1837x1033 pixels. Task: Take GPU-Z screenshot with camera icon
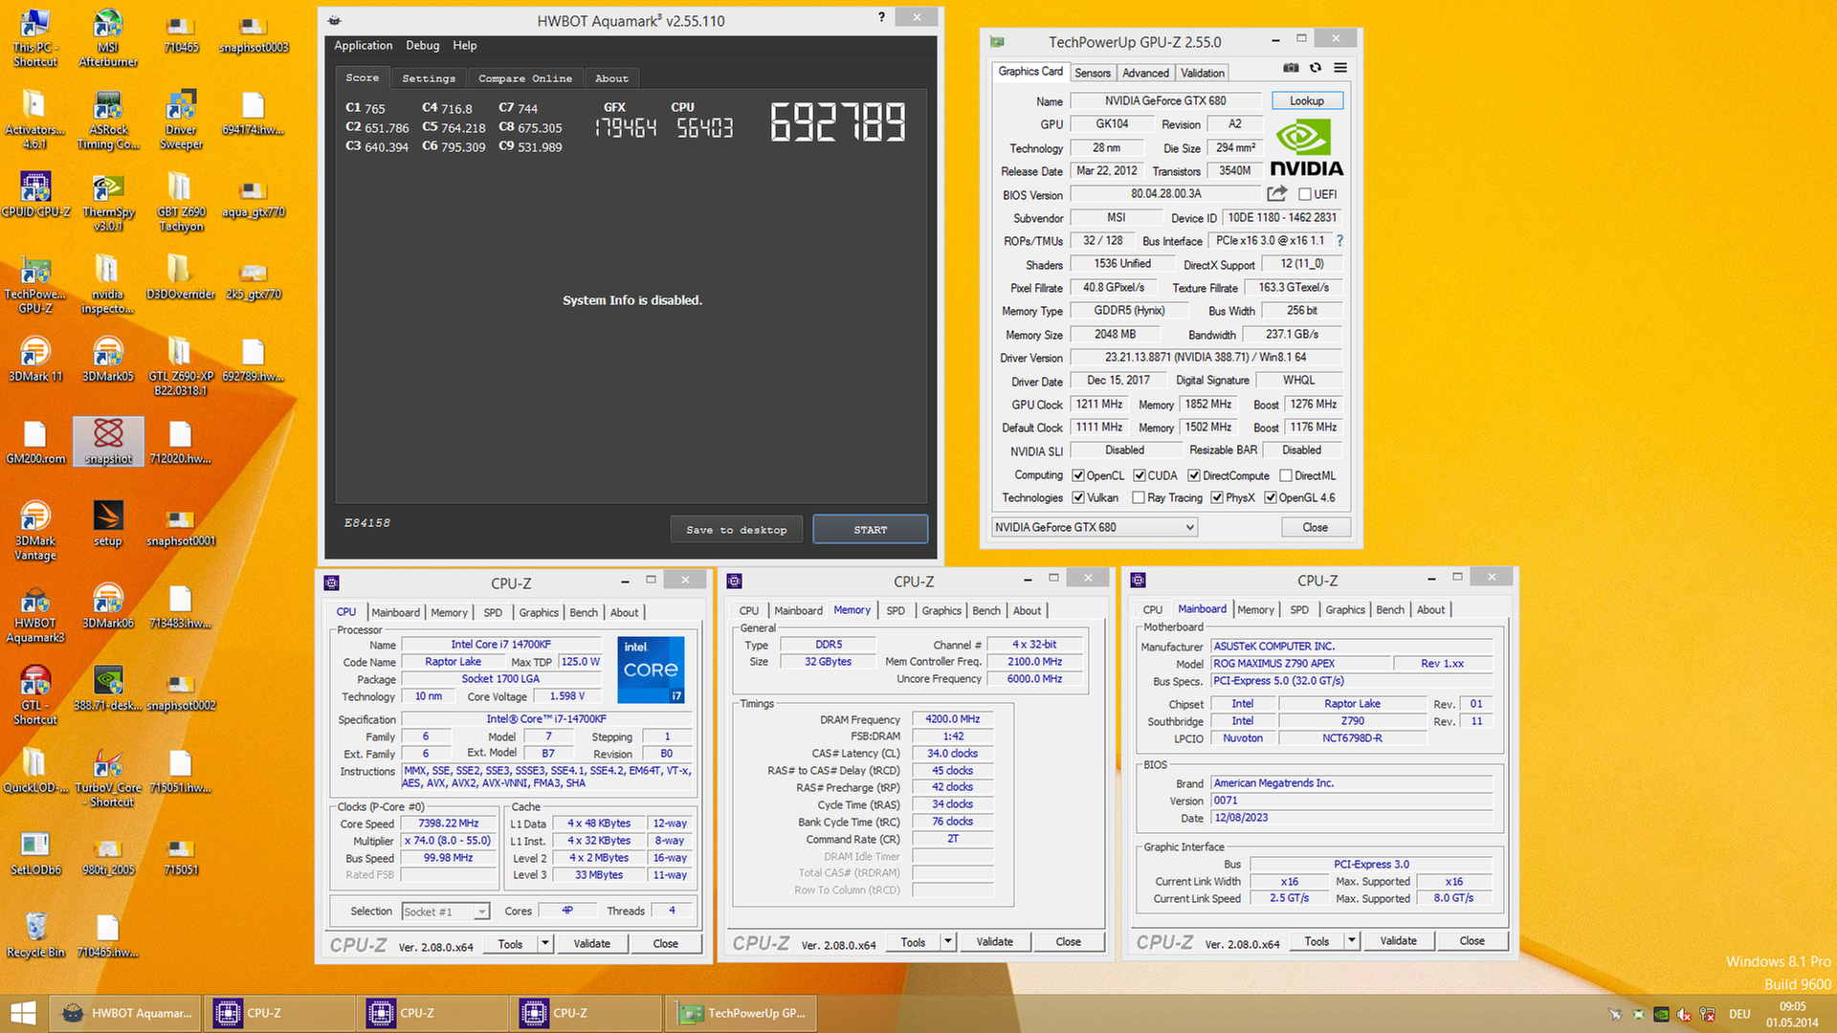click(1291, 68)
